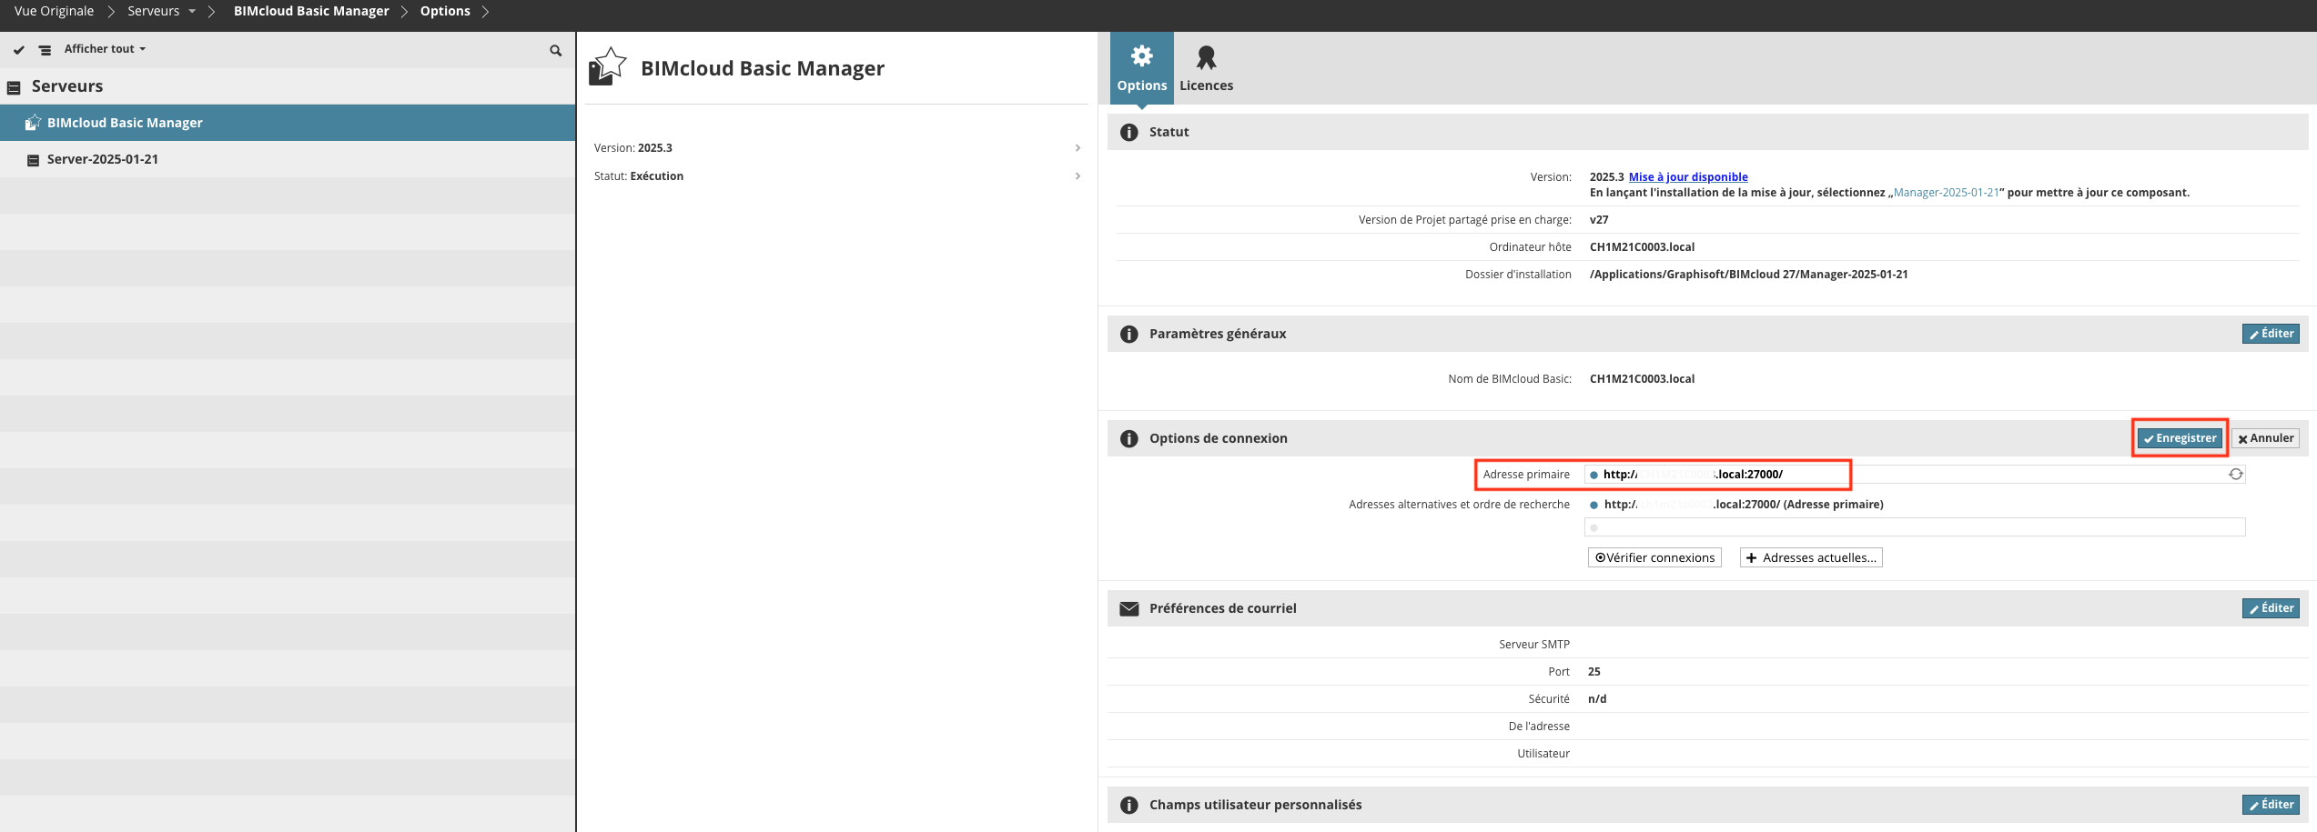Click the Enregistrer button

pyautogui.click(x=2180, y=438)
